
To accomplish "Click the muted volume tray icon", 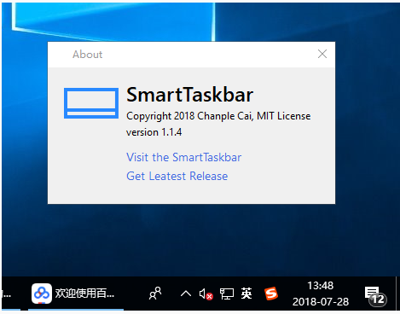I will click(x=206, y=294).
